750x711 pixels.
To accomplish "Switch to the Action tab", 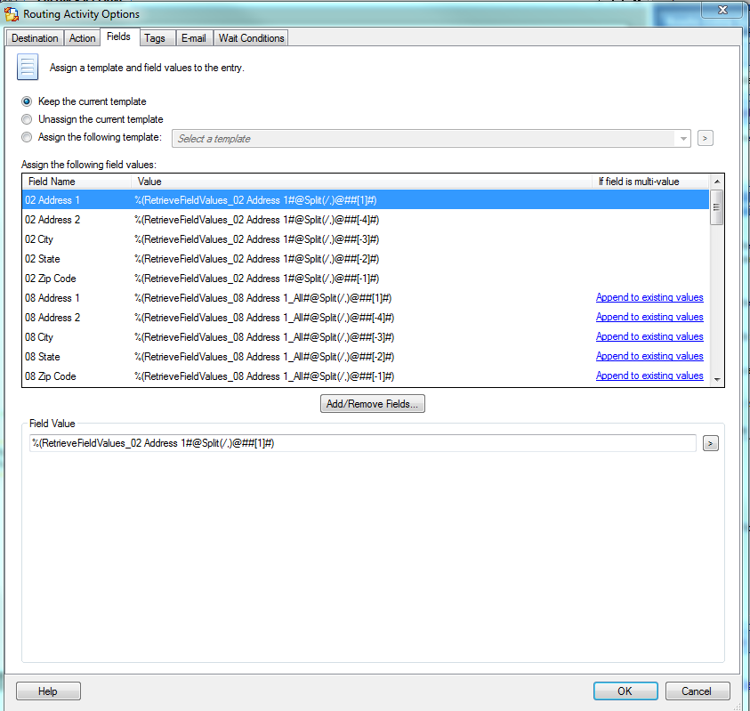I will click(x=82, y=38).
